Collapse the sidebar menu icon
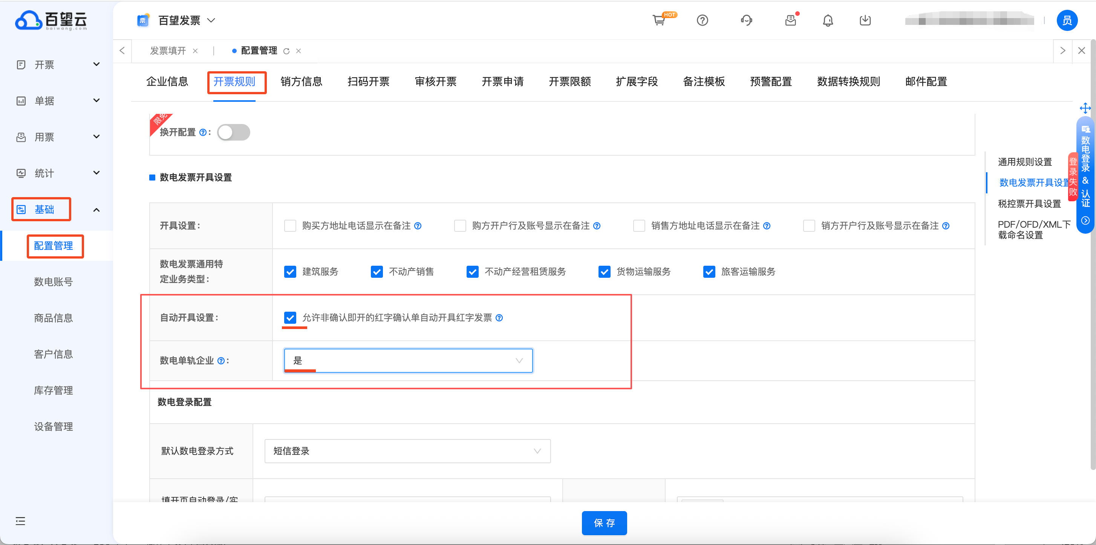Image resolution: width=1096 pixels, height=545 pixels. point(20,521)
